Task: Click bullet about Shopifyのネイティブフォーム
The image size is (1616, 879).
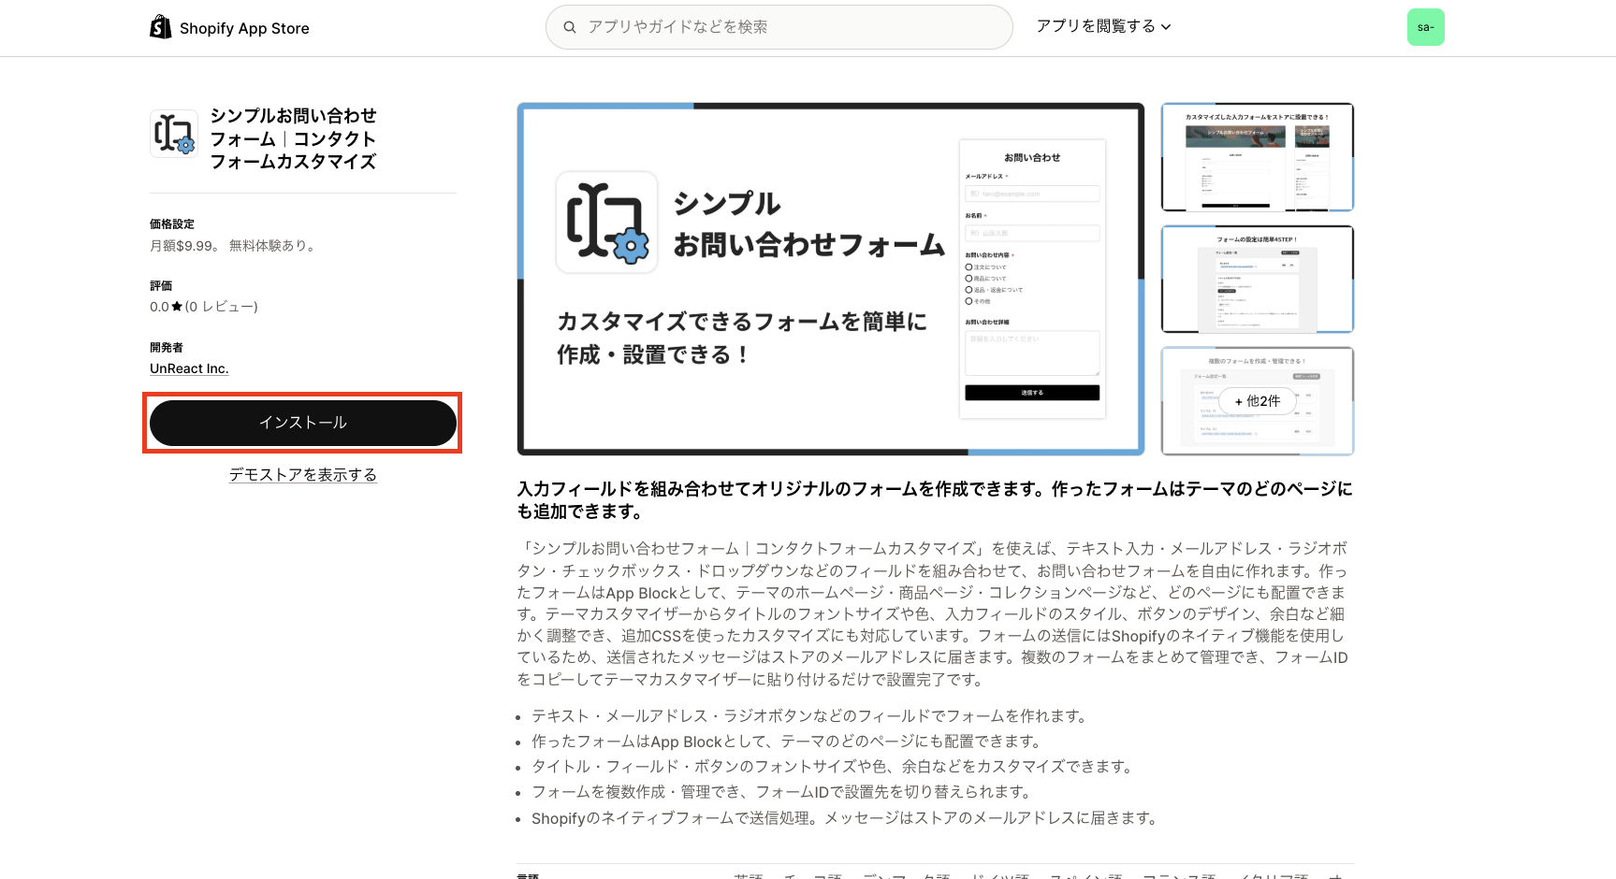Action: coord(847,818)
